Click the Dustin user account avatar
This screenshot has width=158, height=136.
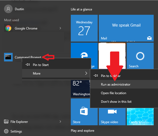click(x=8, y=9)
